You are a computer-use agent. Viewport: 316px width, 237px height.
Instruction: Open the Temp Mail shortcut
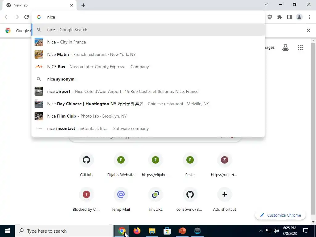pyautogui.click(x=121, y=200)
